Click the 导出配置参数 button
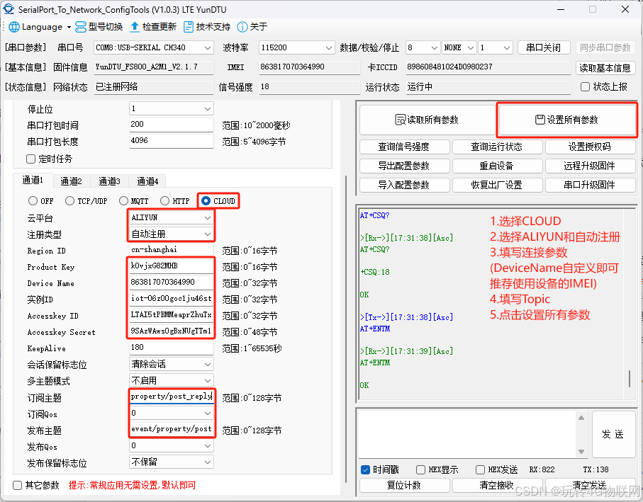The image size is (643, 502). point(404,166)
